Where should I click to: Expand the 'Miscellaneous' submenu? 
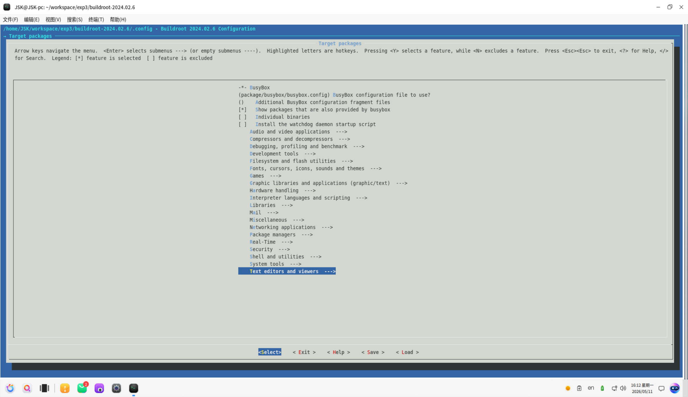(x=277, y=220)
